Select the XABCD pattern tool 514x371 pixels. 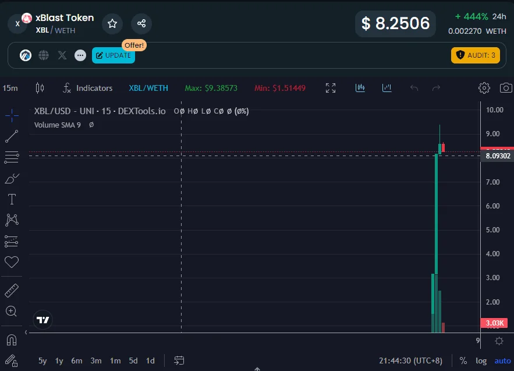click(x=12, y=220)
